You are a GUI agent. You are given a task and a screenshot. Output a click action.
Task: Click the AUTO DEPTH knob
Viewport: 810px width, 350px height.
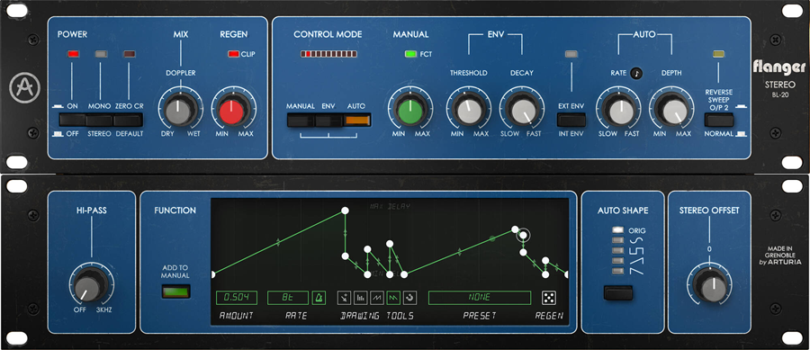click(671, 111)
